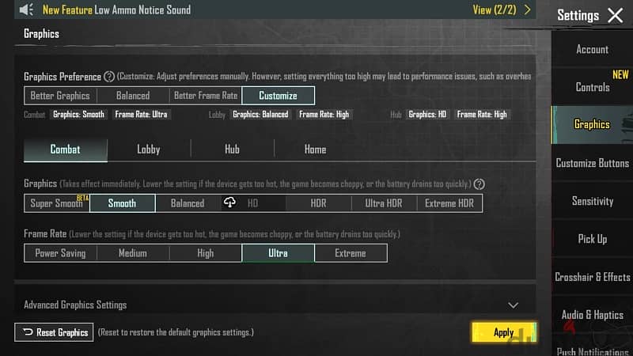Click the cloud download icon on HD
The image size is (633, 356).
pyautogui.click(x=229, y=203)
